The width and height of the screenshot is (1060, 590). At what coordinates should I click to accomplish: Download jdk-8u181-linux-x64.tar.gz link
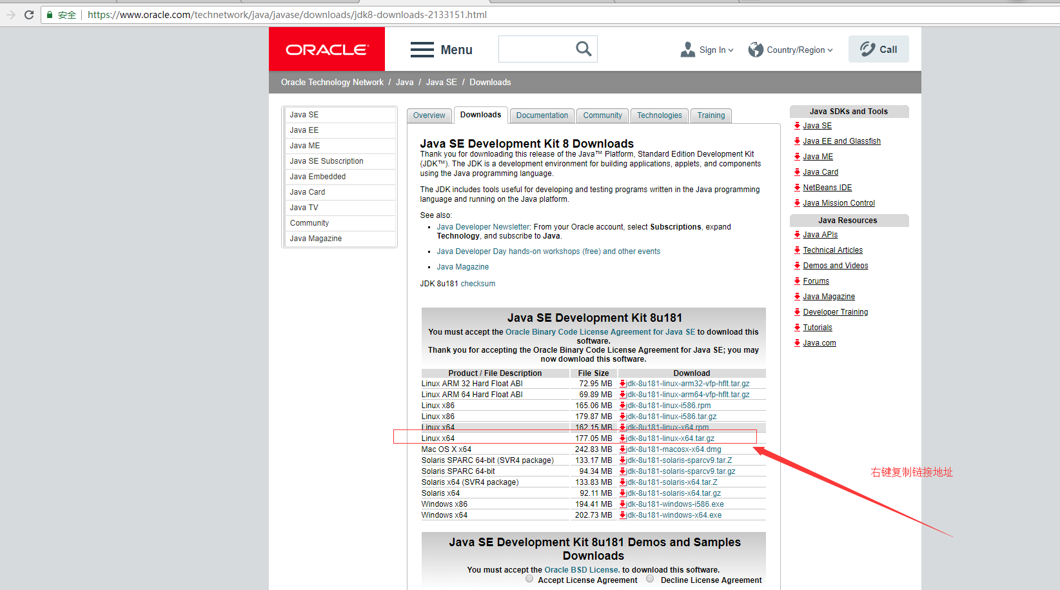click(671, 438)
